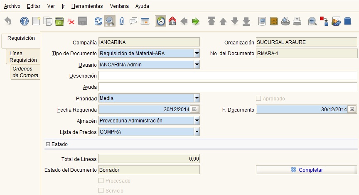The height and width of the screenshot is (195, 359).
Task: Toggle the Procesado checkbox
Action: (x=101, y=180)
